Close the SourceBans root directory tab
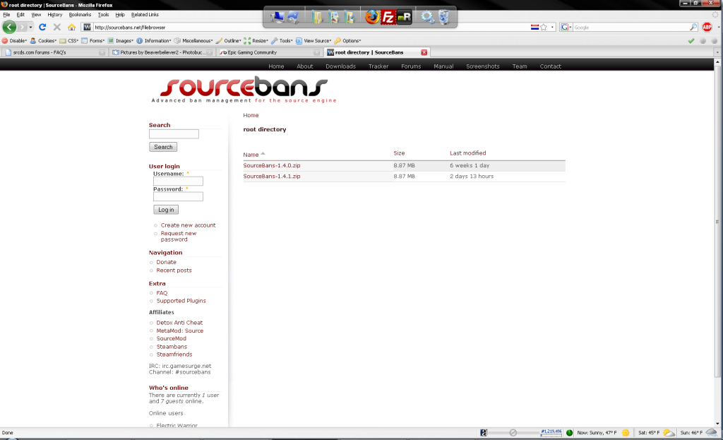723x440 pixels. (424, 52)
